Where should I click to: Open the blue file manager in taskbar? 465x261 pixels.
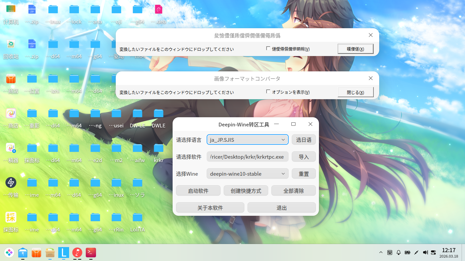[23, 253]
